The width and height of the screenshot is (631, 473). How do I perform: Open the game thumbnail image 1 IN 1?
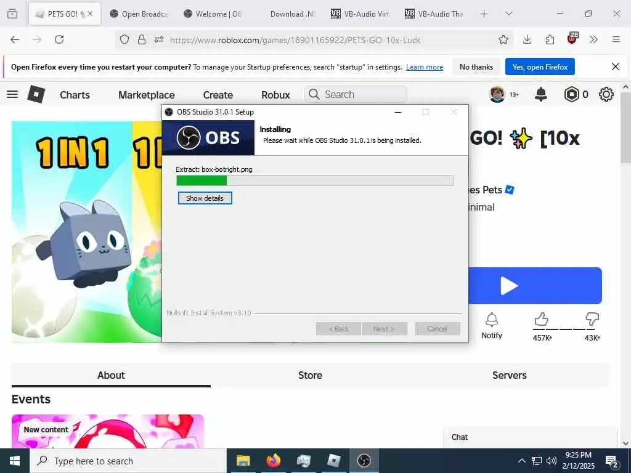tap(86, 232)
